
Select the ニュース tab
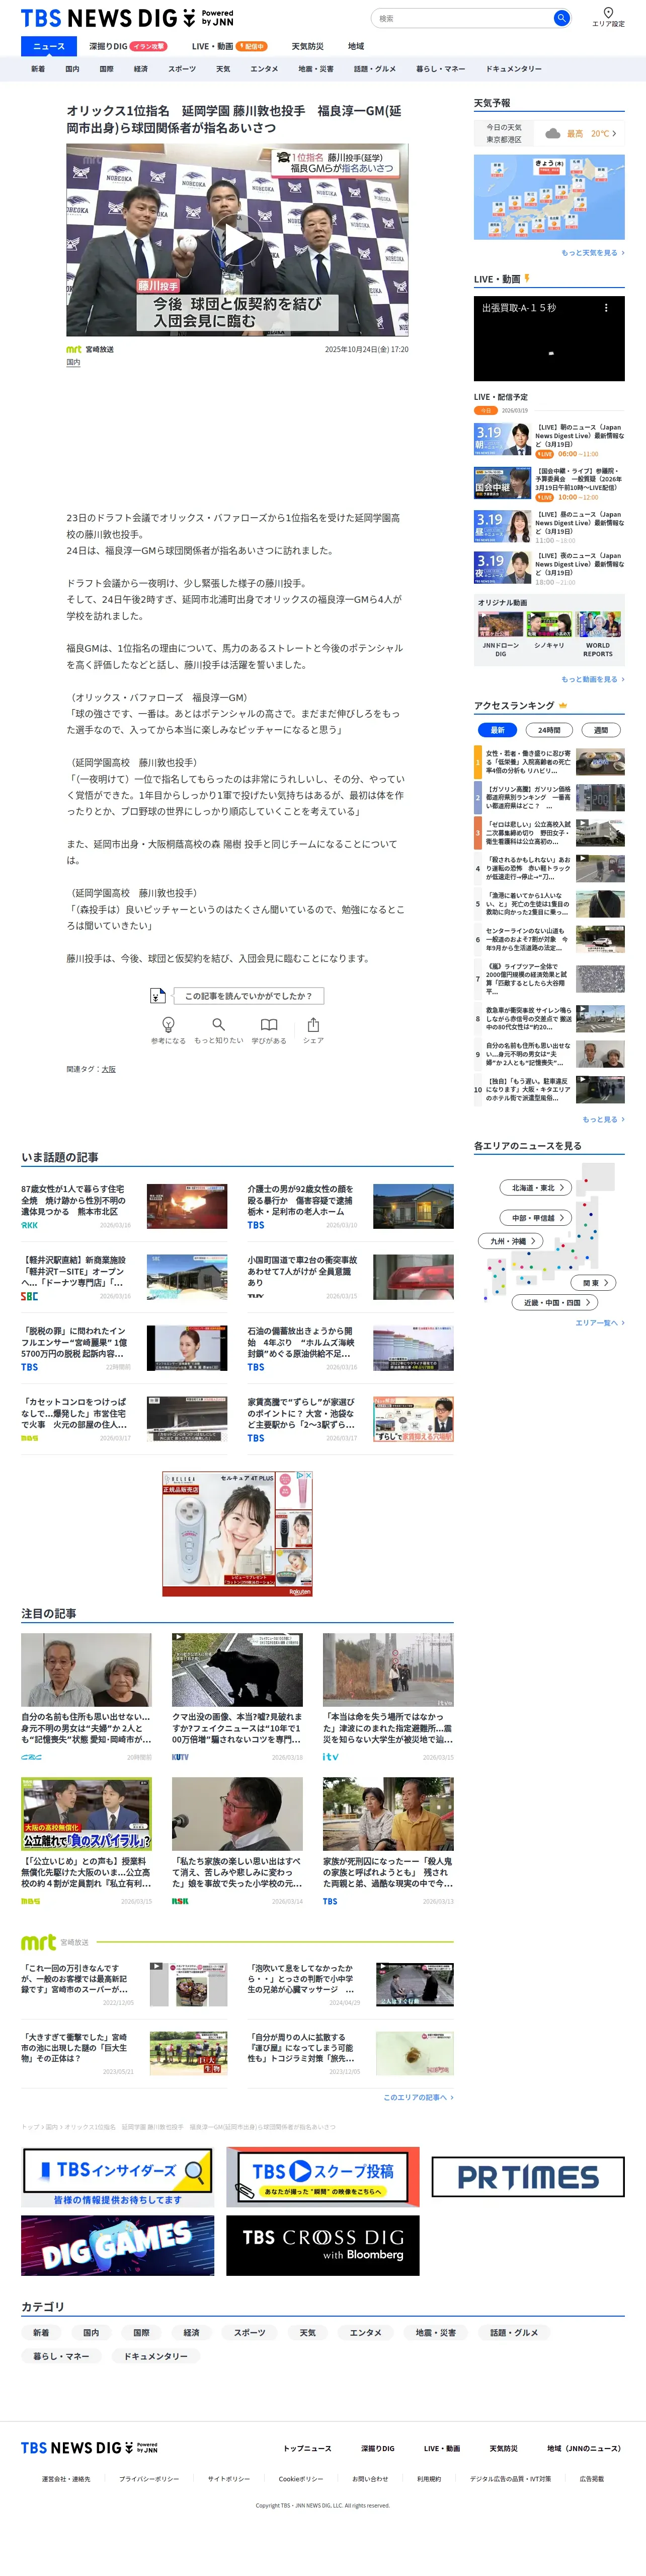49,46
